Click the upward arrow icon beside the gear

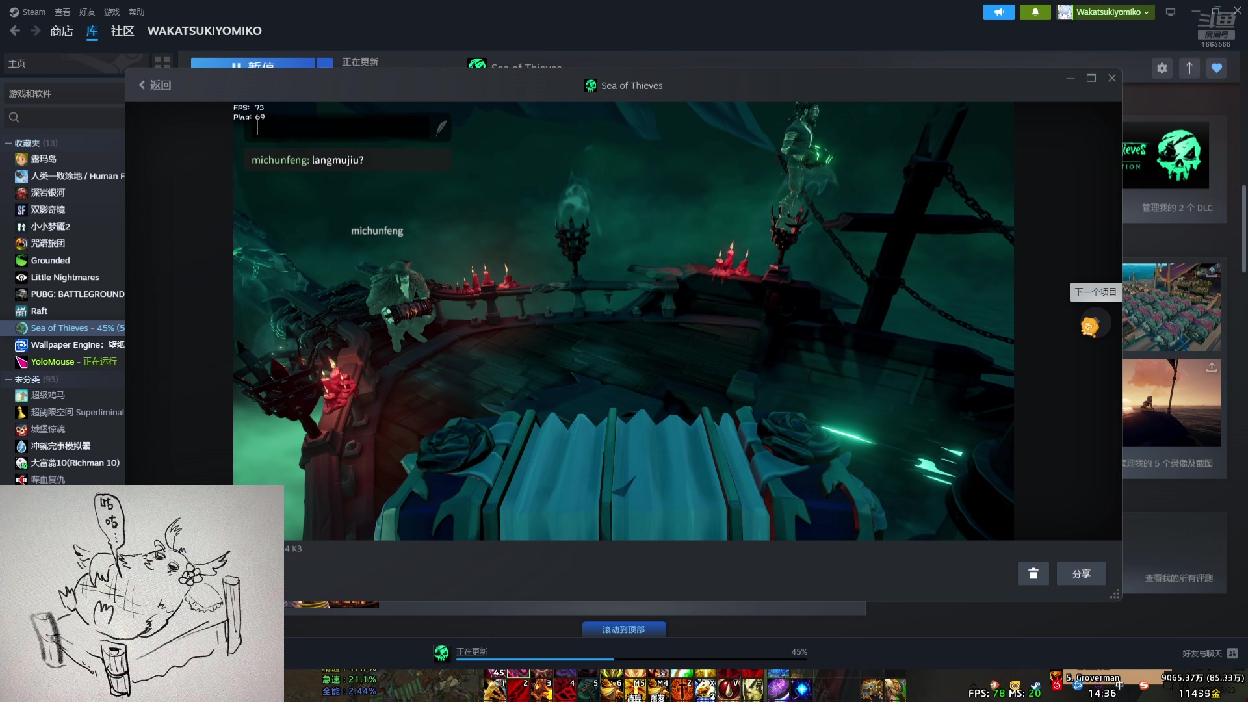[x=1189, y=68]
